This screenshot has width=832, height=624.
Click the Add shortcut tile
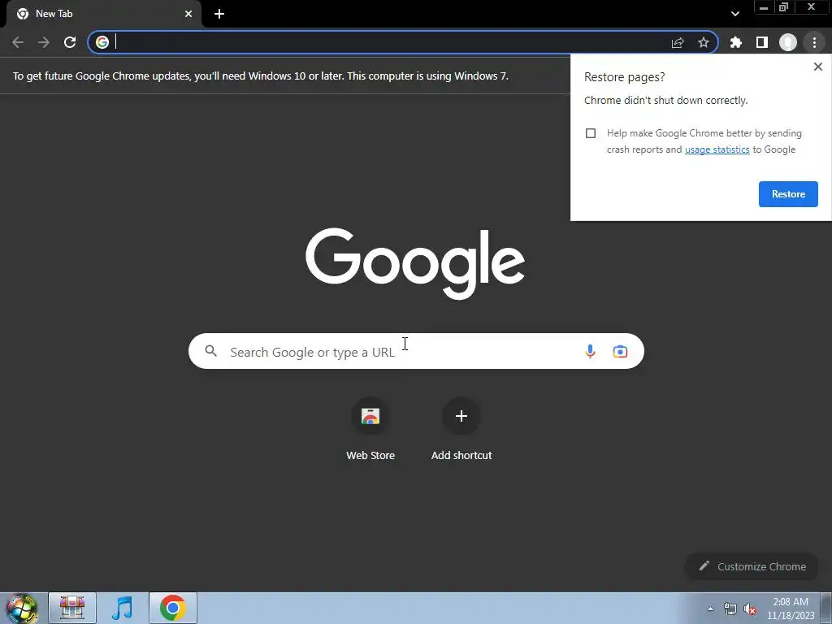pyautogui.click(x=461, y=429)
